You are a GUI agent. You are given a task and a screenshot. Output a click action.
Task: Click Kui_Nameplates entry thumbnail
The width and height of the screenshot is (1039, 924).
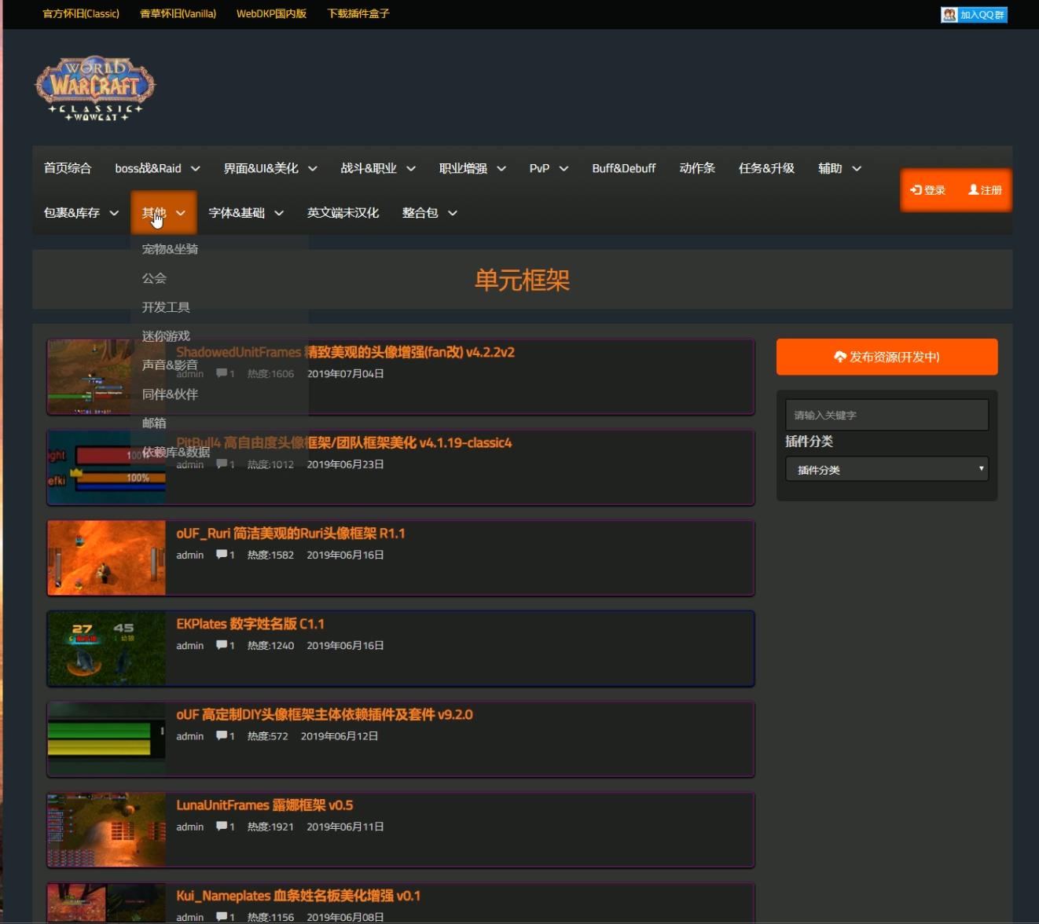point(107,904)
